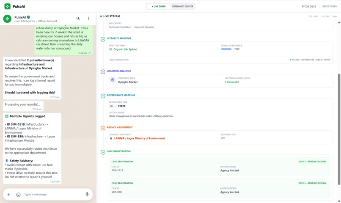Click the Location Analysis step circle icon
This screenshot has width=341, height=203.
(x=103, y=72)
